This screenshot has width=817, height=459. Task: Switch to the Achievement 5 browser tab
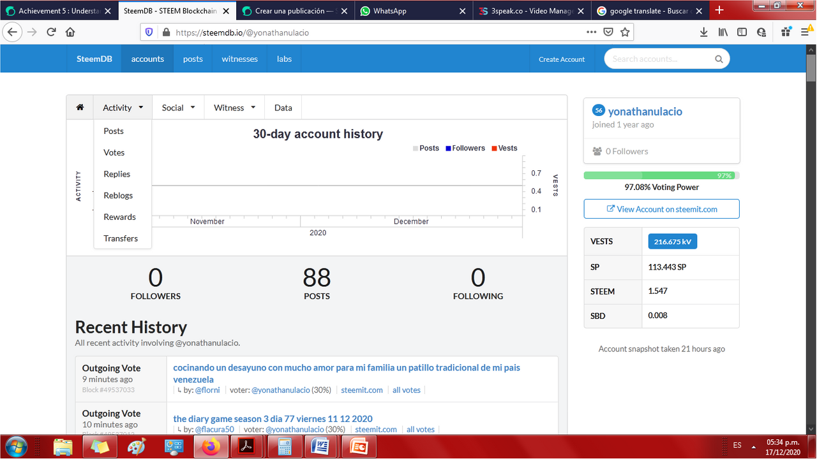pos(59,11)
